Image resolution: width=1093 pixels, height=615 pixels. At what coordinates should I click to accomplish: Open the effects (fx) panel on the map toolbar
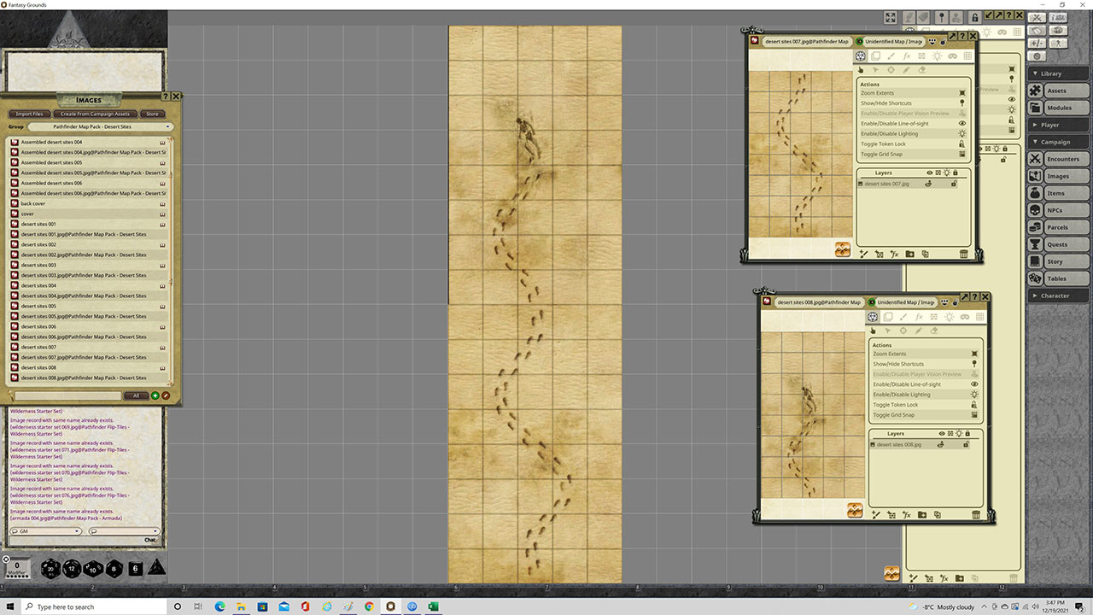pos(906,56)
